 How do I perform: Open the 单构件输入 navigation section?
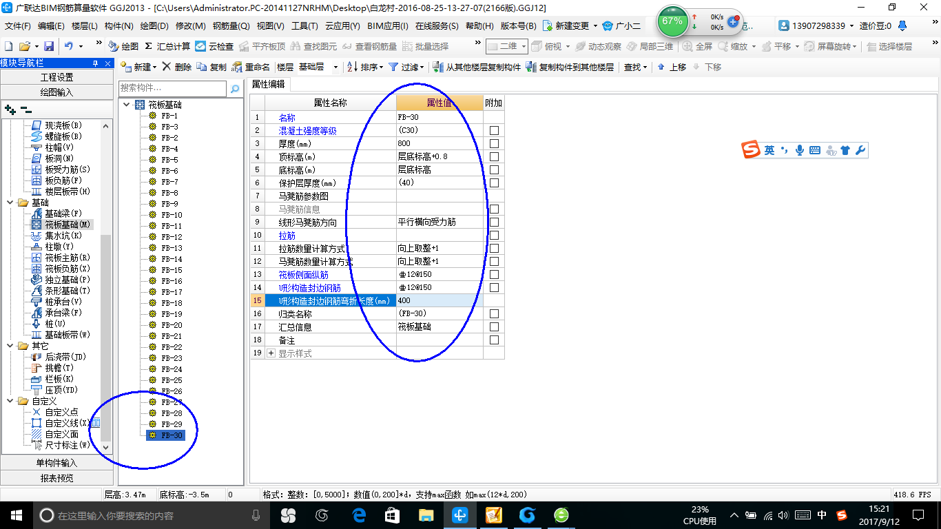pyautogui.click(x=56, y=463)
